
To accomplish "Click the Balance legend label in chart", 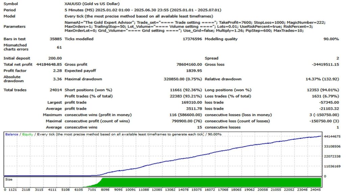I will click(12, 134).
